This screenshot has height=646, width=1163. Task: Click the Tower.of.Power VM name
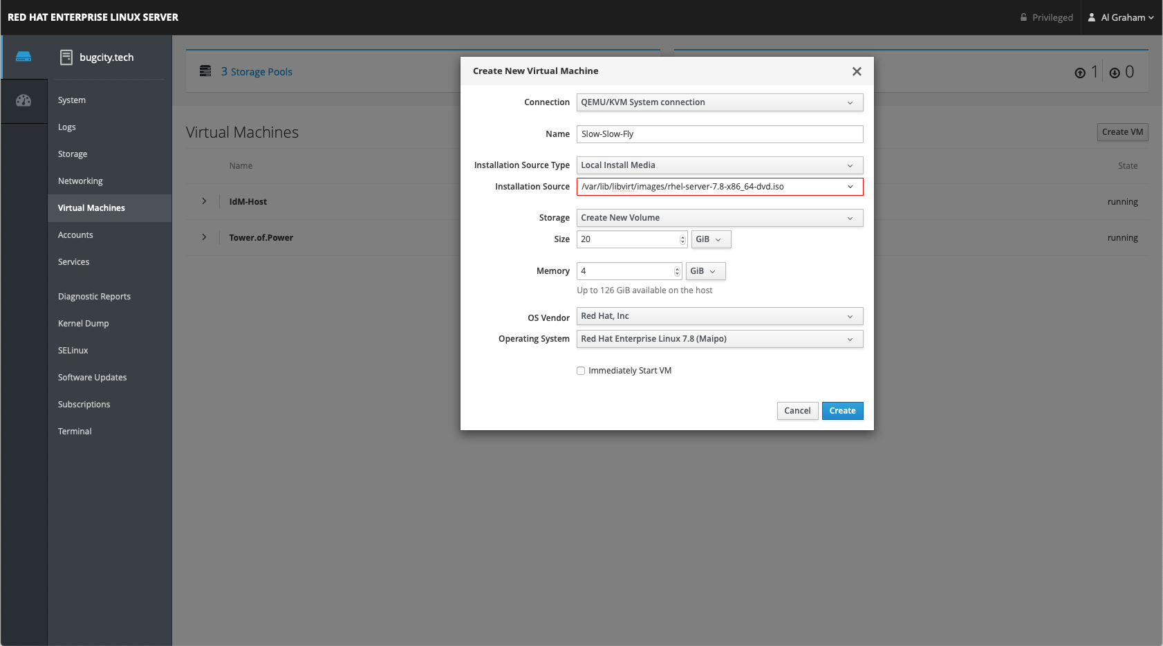click(261, 238)
